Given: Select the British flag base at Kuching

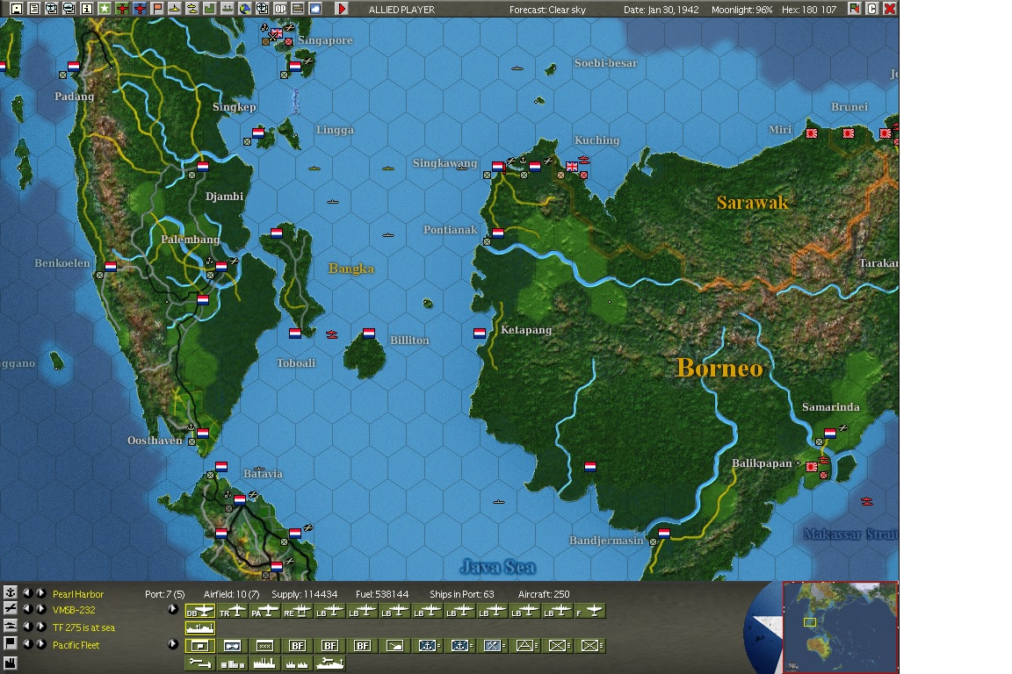Looking at the screenshot, I should click(571, 167).
